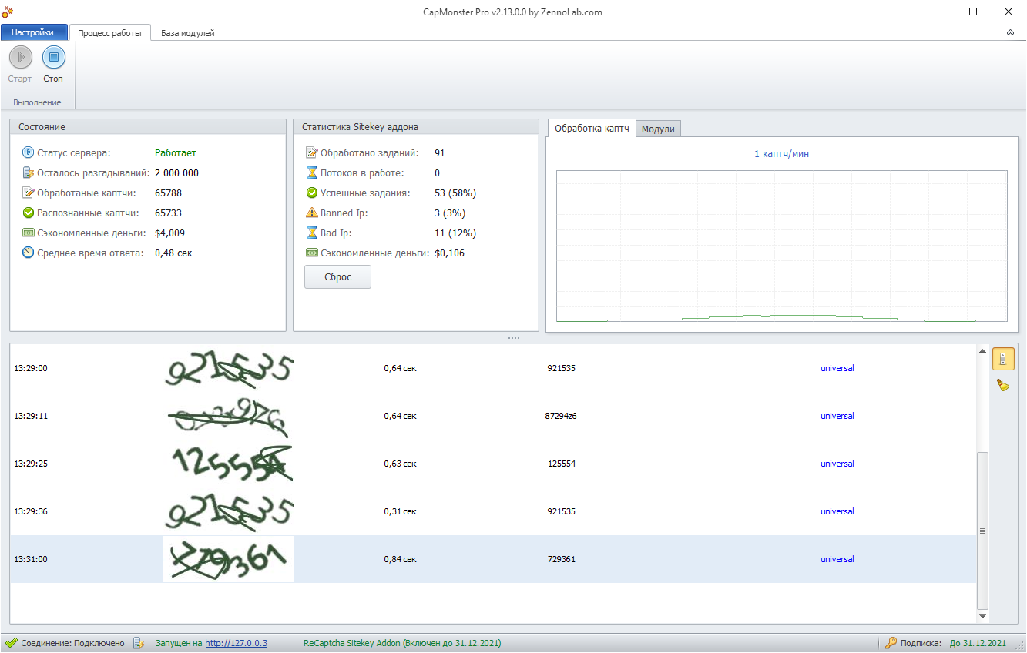Select the captcha thumbnail for 729361
This screenshot has width=1027, height=653.
coord(228,559)
